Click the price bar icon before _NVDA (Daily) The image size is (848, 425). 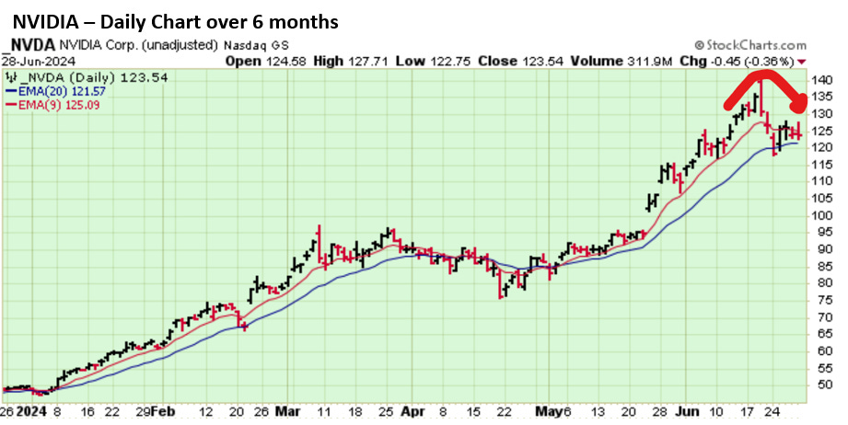point(10,78)
